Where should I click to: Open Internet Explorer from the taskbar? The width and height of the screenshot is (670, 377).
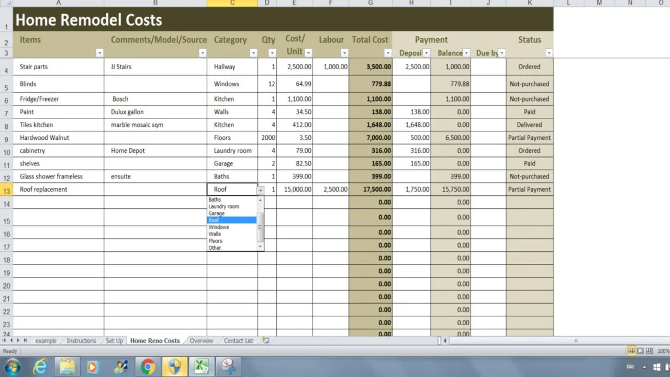(x=40, y=367)
